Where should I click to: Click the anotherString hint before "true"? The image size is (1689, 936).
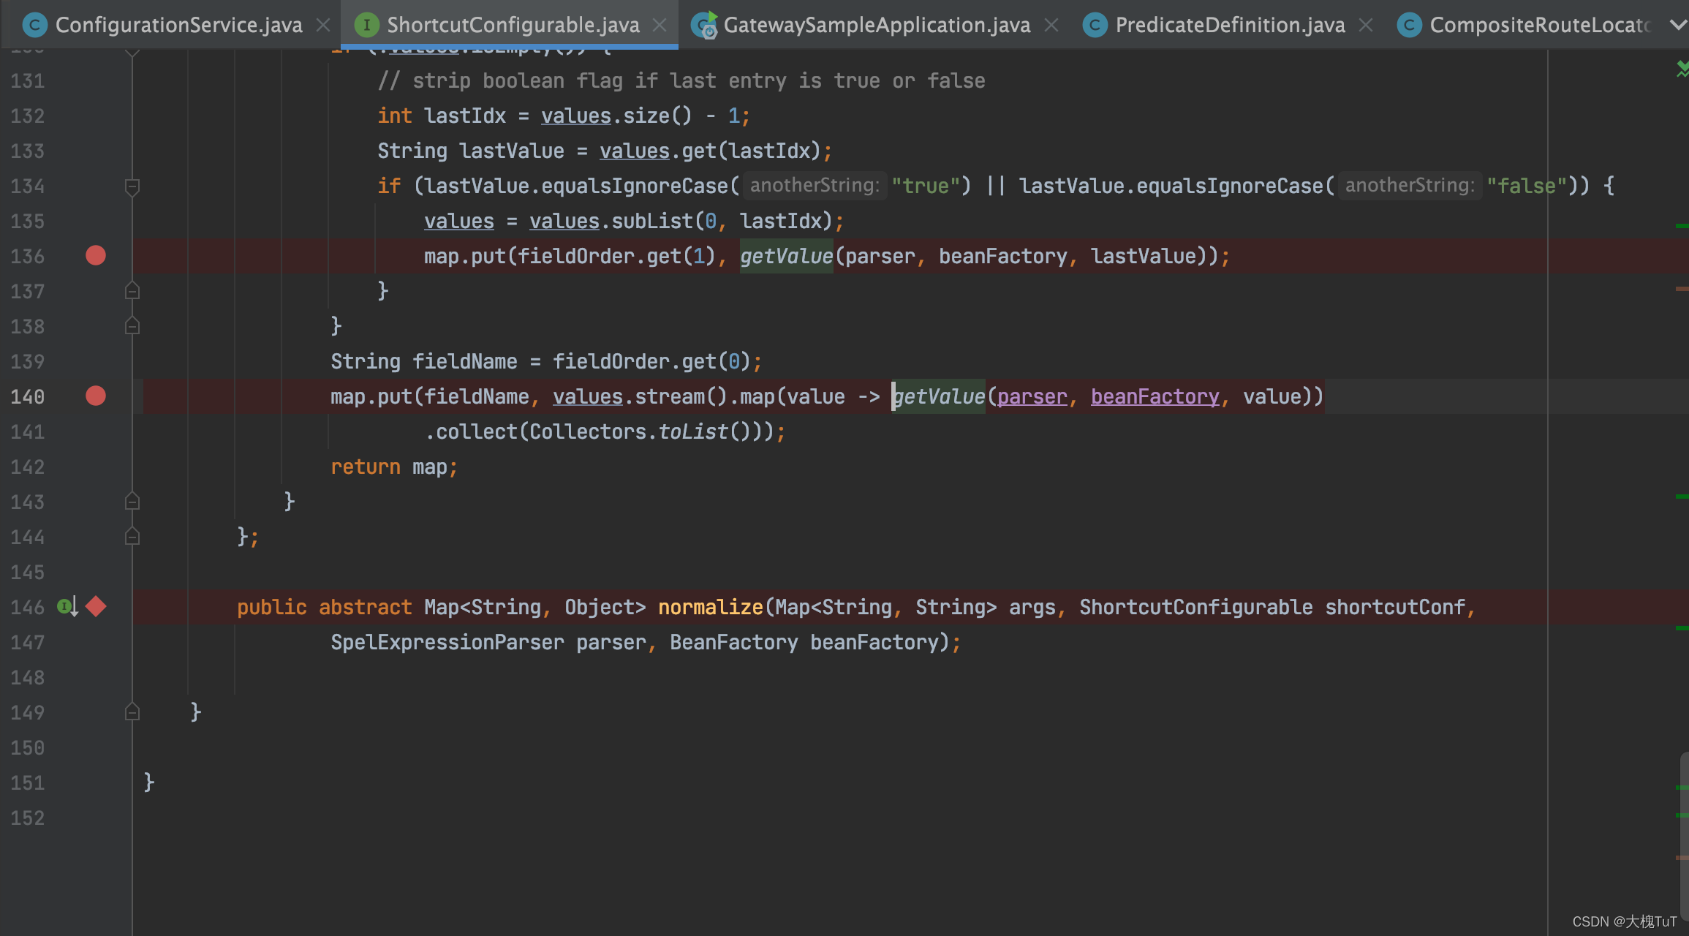pos(815,186)
